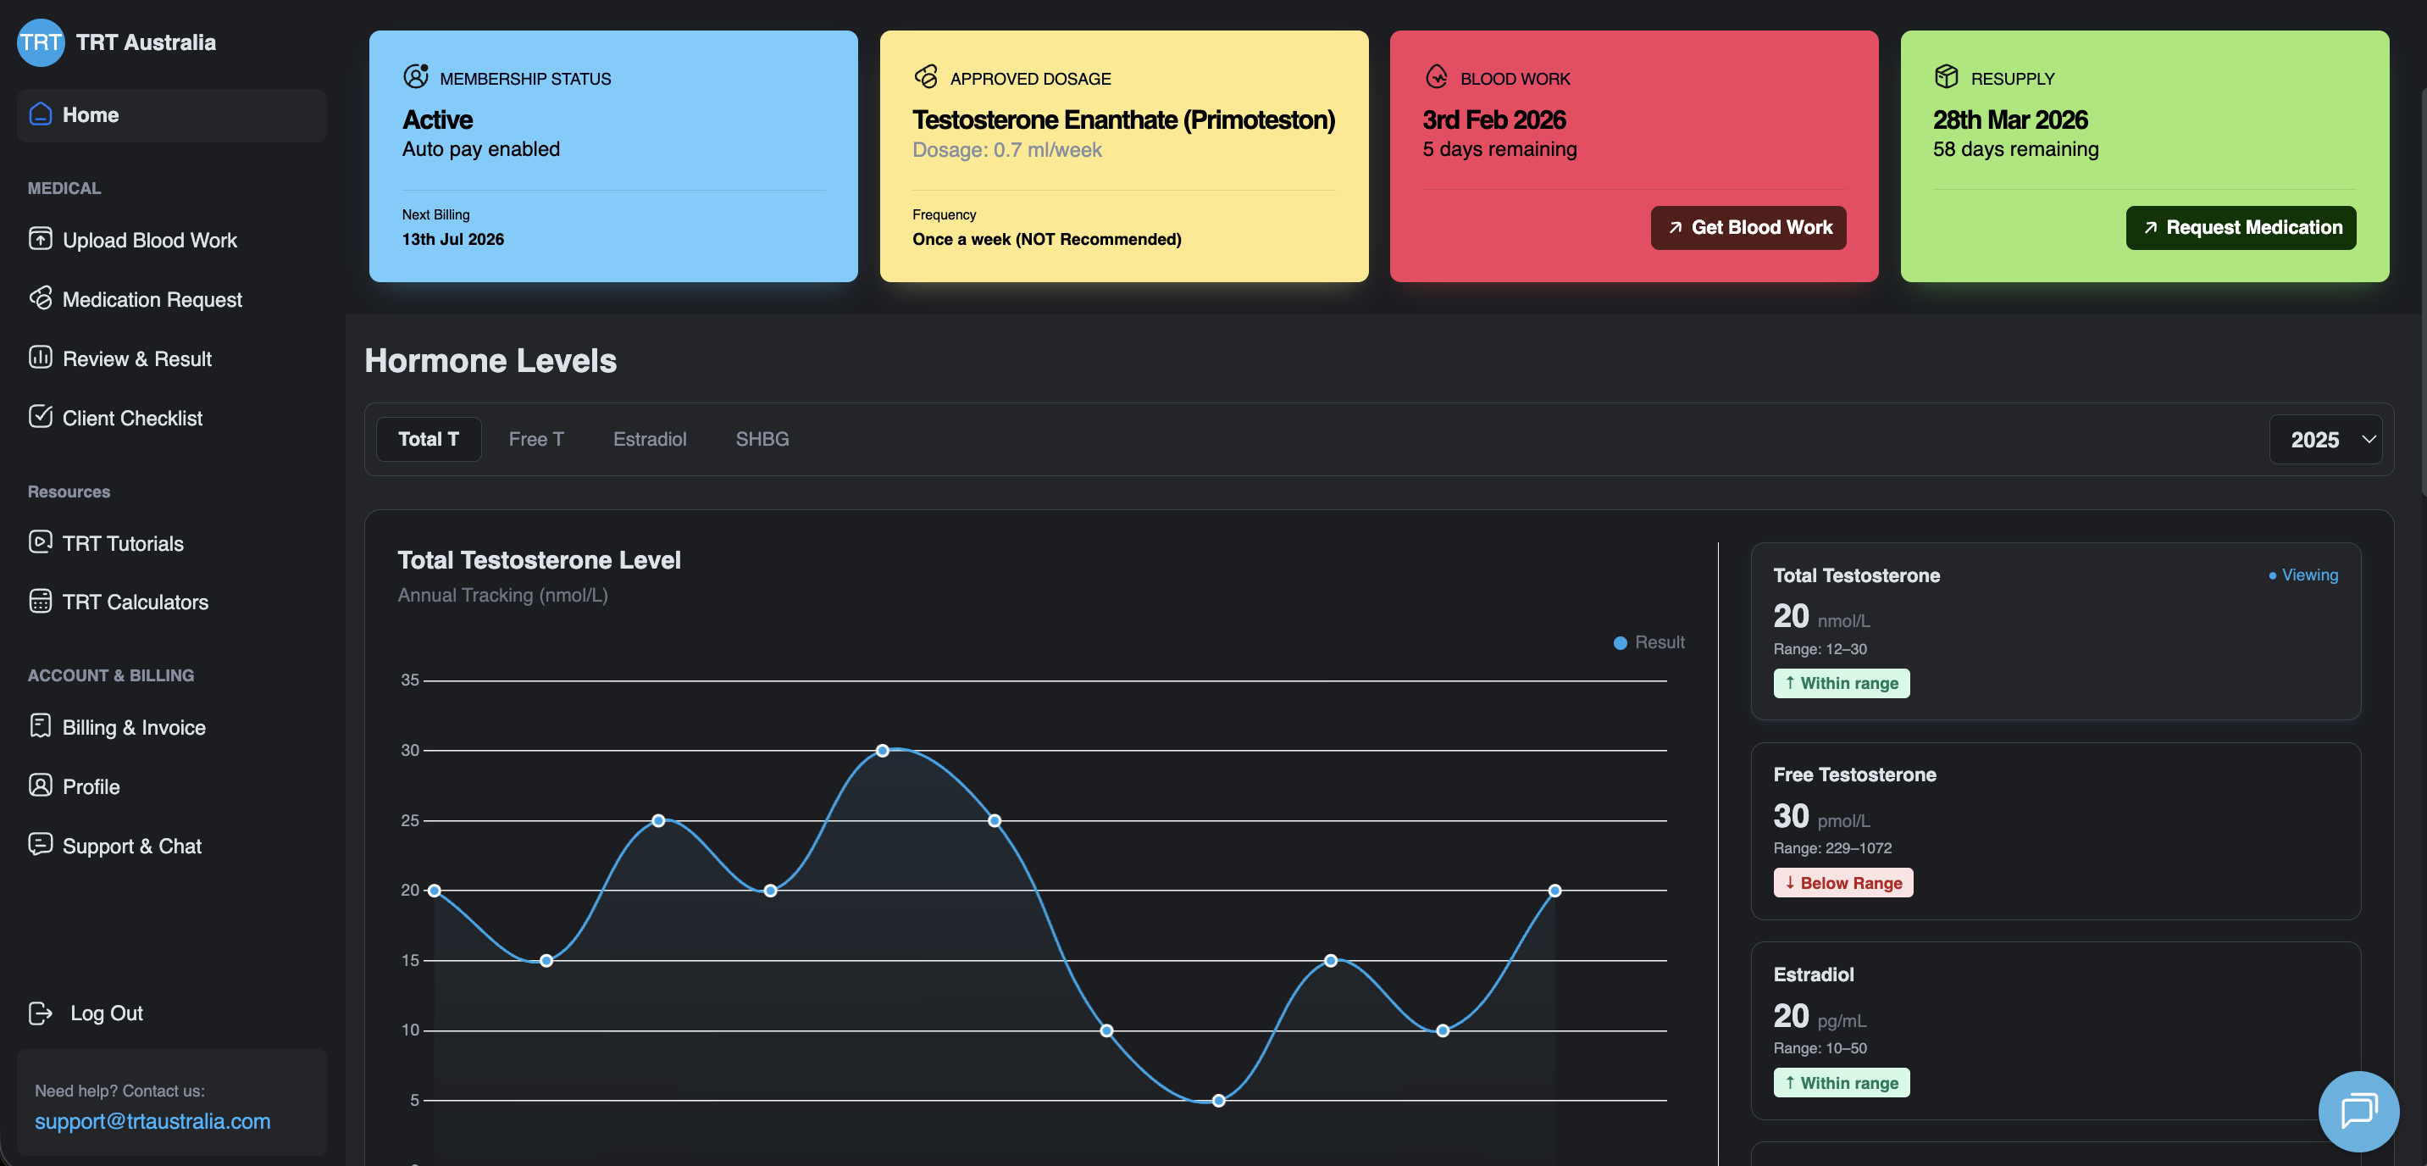Click the Below Range indicator for Free Testosterone
Viewport: 2427px width, 1166px height.
pos(1842,882)
